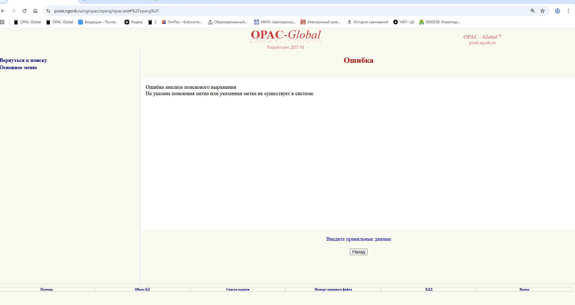This screenshot has height=305, width=575.
Task: Open the Яндекс bookmark
Action: [x=134, y=22]
